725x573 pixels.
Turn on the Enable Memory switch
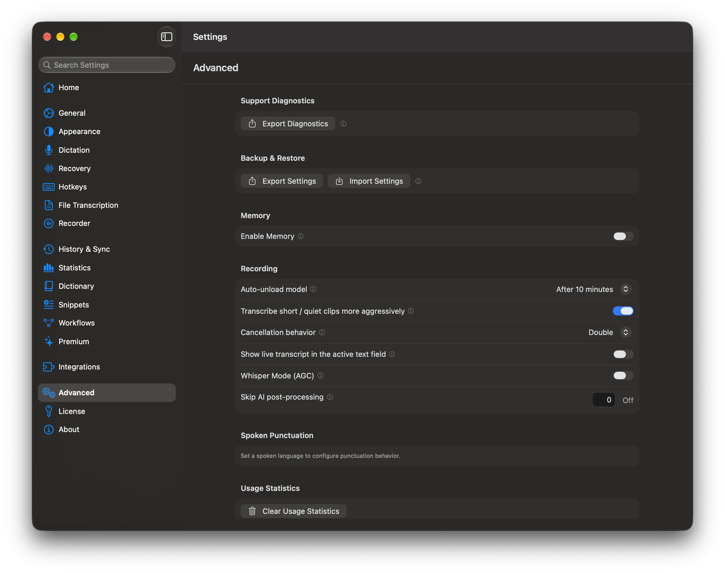pyautogui.click(x=623, y=236)
